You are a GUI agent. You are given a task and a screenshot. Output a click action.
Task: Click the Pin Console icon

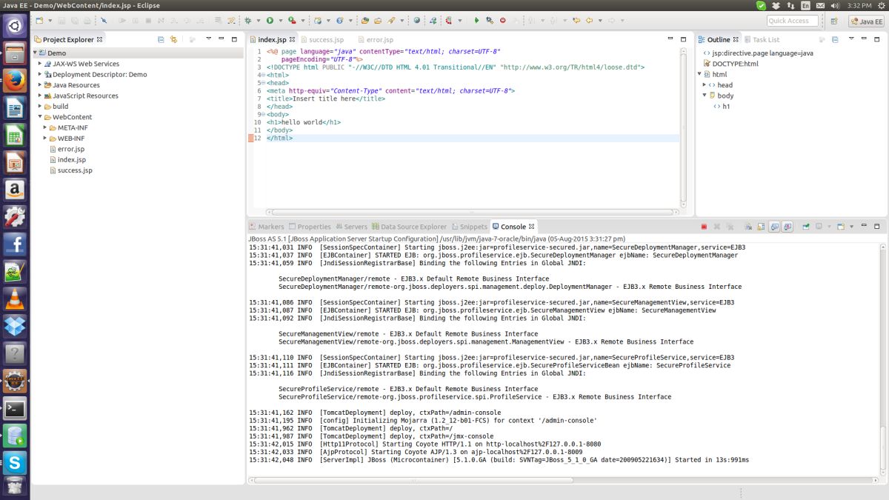click(x=806, y=227)
